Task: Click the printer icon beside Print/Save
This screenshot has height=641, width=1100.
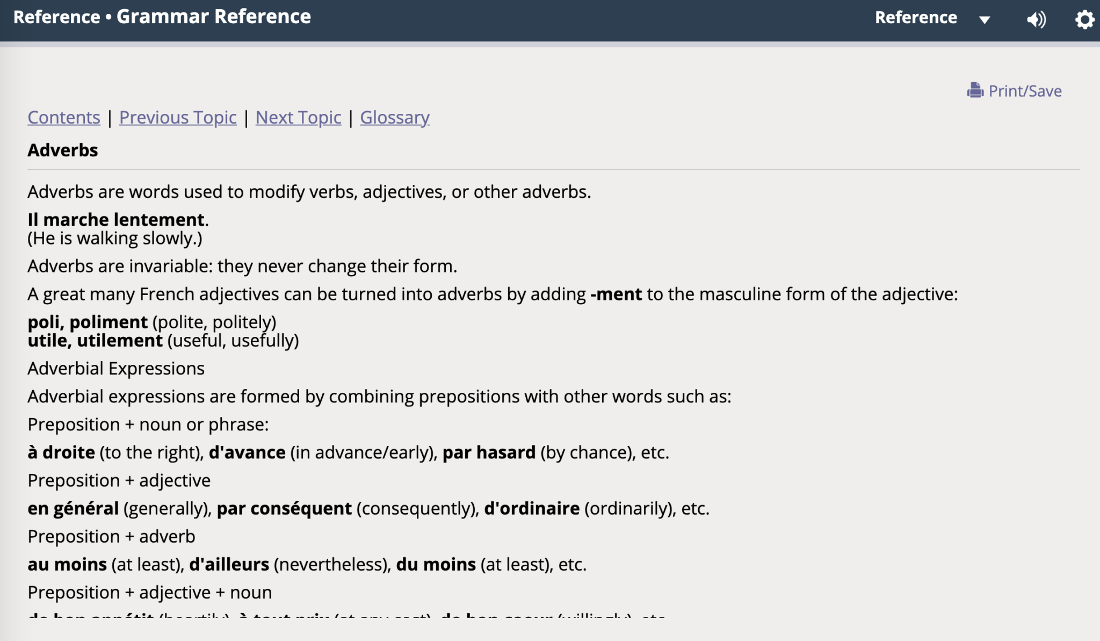Action: [x=975, y=90]
